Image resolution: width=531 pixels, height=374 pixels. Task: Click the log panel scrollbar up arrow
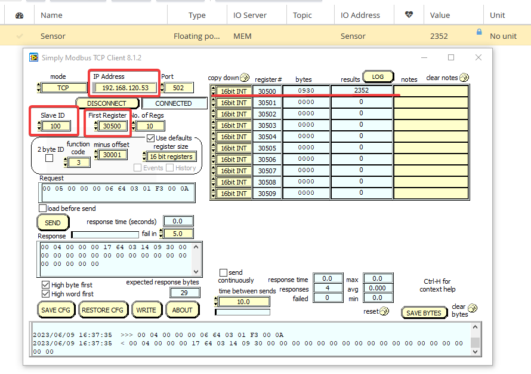pyautogui.click(x=475, y=327)
